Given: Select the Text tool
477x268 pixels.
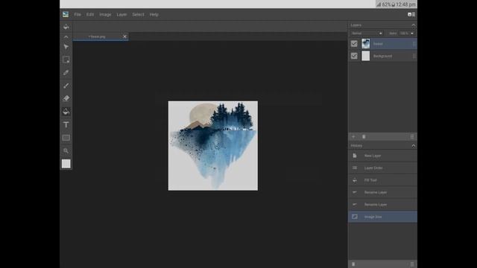Looking at the screenshot, I should [x=66, y=124].
